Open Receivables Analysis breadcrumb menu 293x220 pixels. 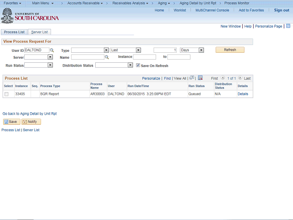tap(130, 3)
